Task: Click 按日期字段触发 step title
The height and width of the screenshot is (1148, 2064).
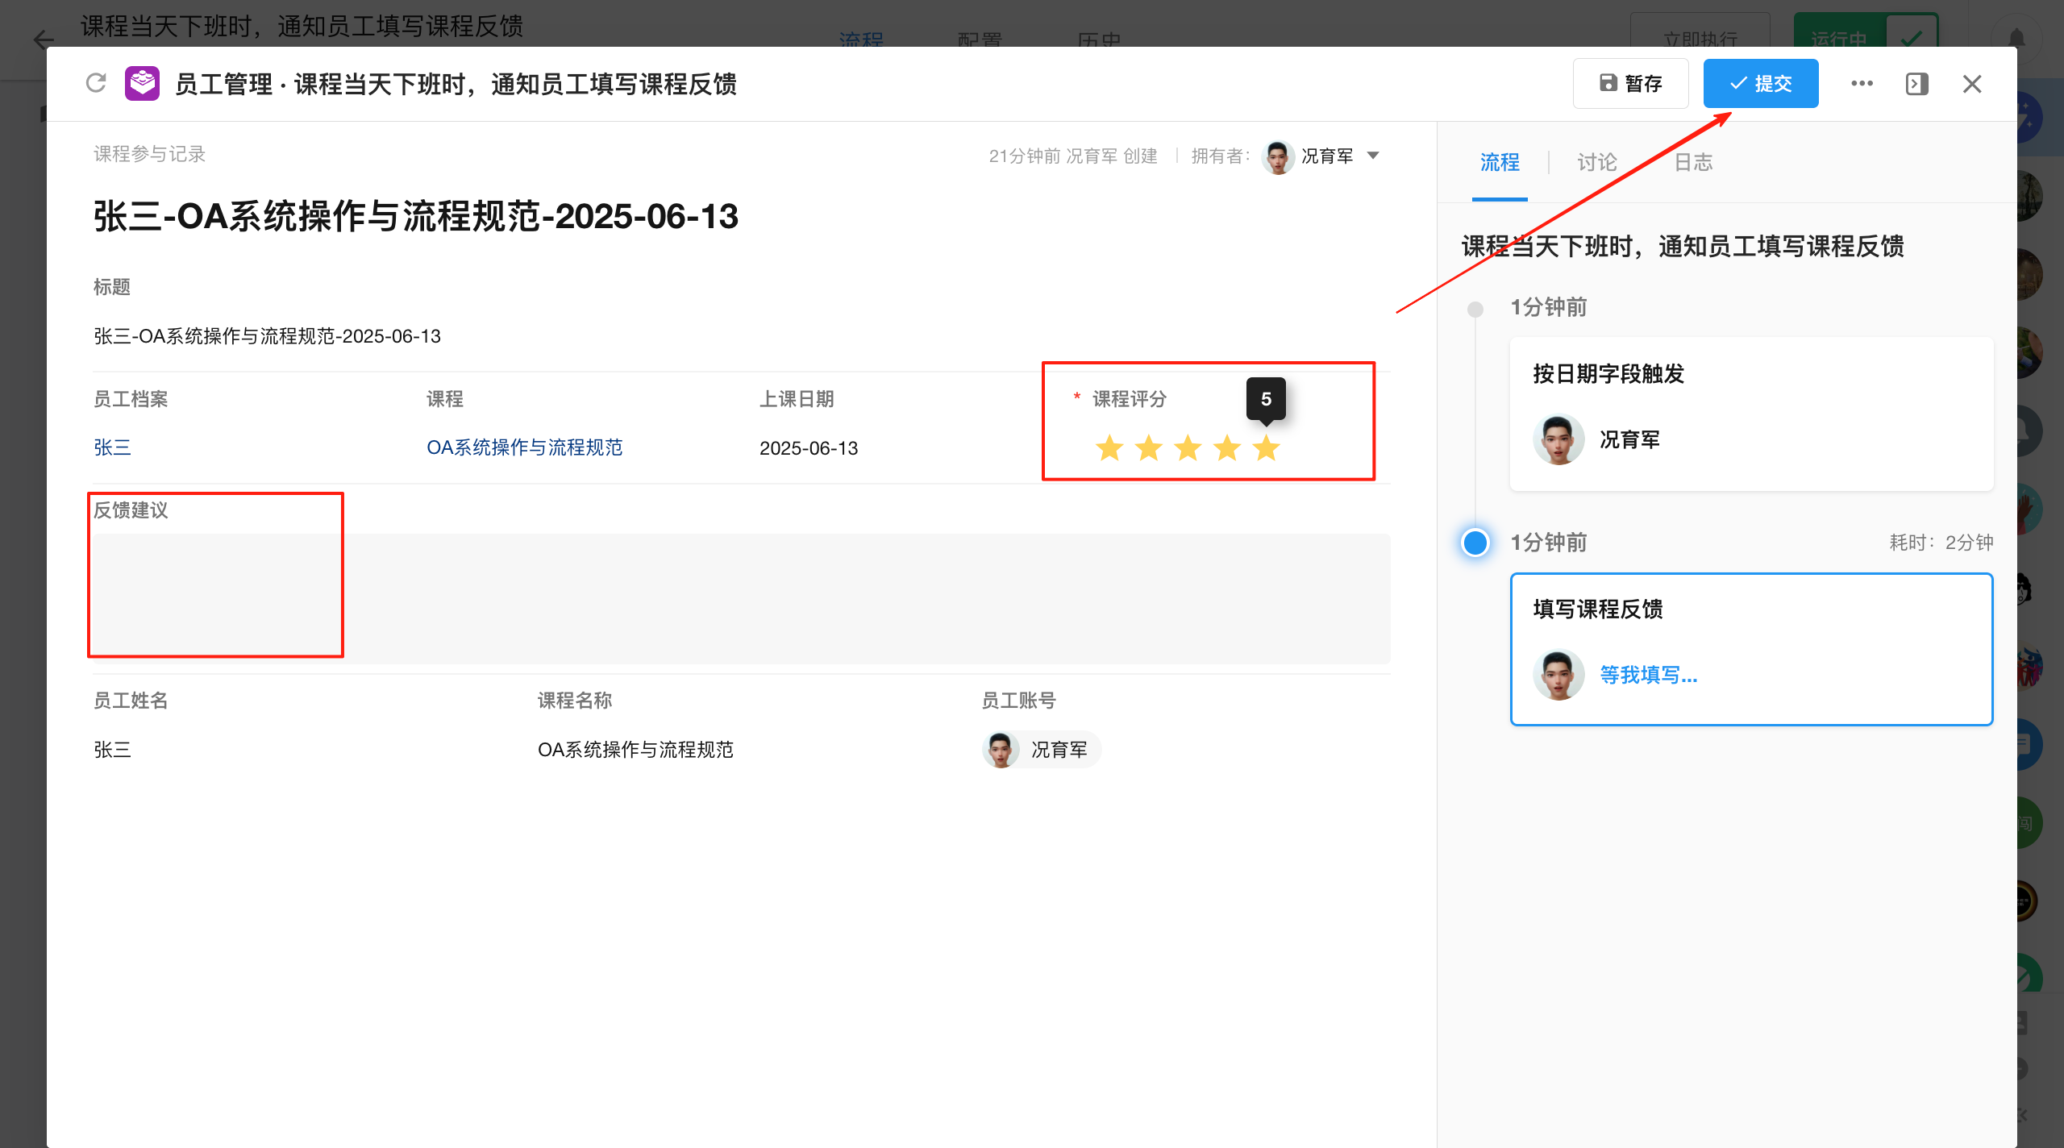Action: click(x=1608, y=373)
